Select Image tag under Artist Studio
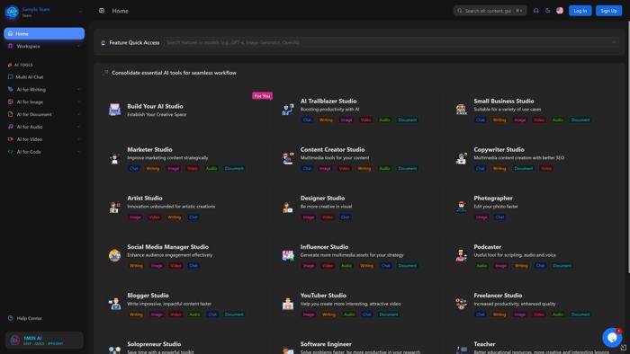 [135, 217]
